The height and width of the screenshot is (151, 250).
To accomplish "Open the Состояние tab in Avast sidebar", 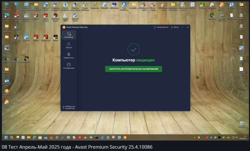I will tap(69, 35).
